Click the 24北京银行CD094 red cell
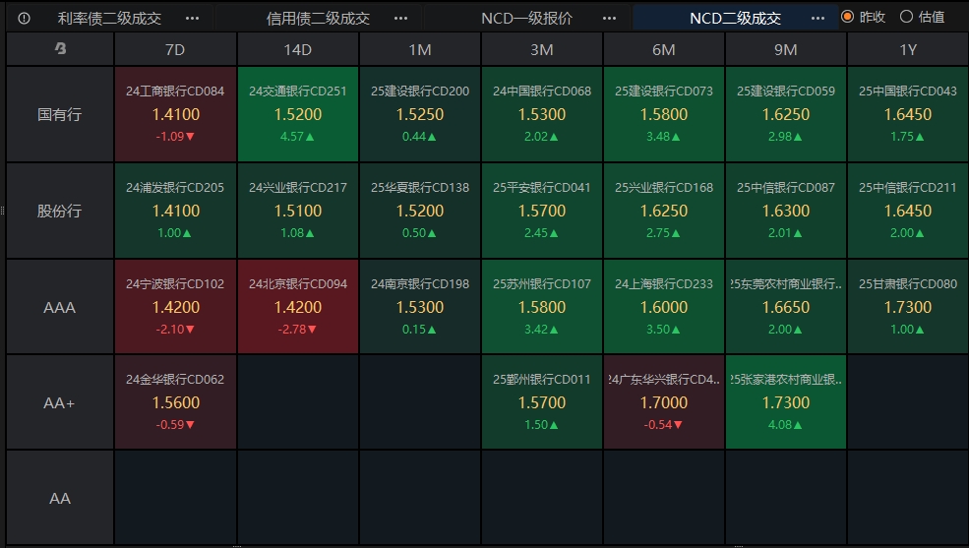This screenshot has width=969, height=548. (x=298, y=306)
